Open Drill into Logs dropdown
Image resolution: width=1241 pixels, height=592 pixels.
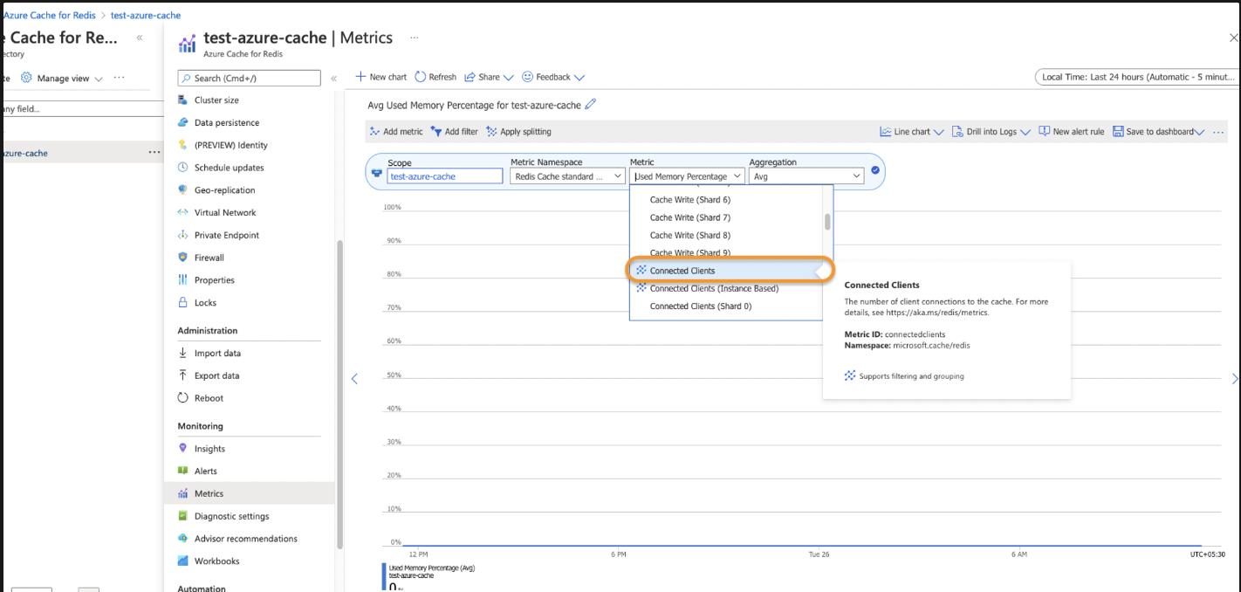tap(991, 132)
